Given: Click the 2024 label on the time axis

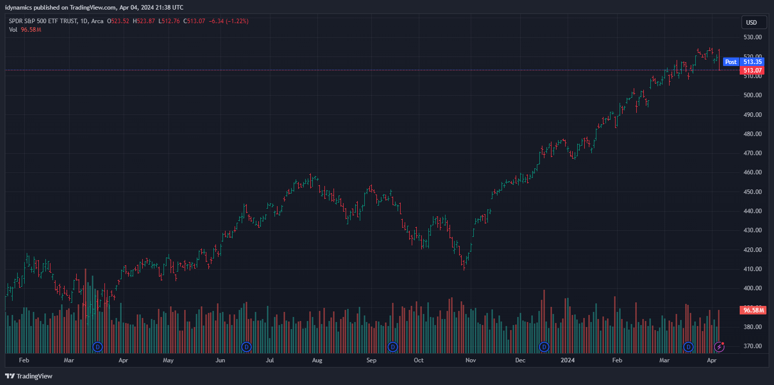Looking at the screenshot, I should click(x=567, y=360).
